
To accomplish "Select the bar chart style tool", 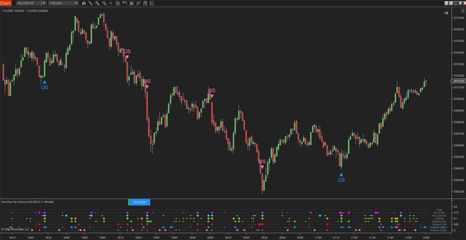I will (x=84, y=3).
